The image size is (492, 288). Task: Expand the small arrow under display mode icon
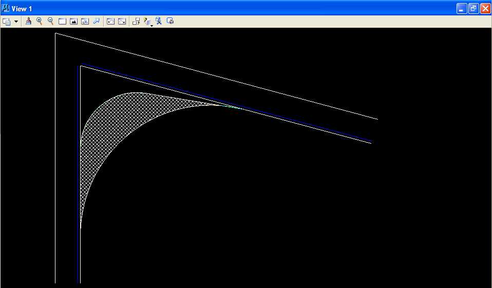(152, 25)
